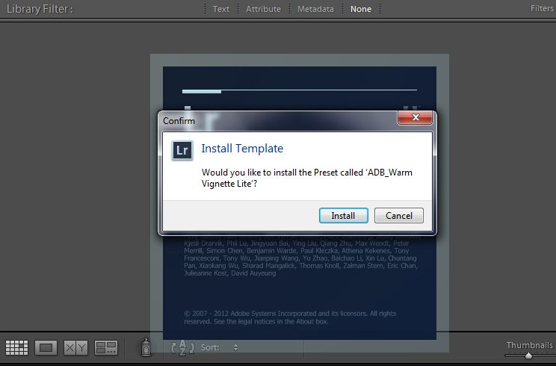Image resolution: width=556 pixels, height=366 pixels.
Task: Click the copyright notice on the splash screen
Action: click(290, 317)
